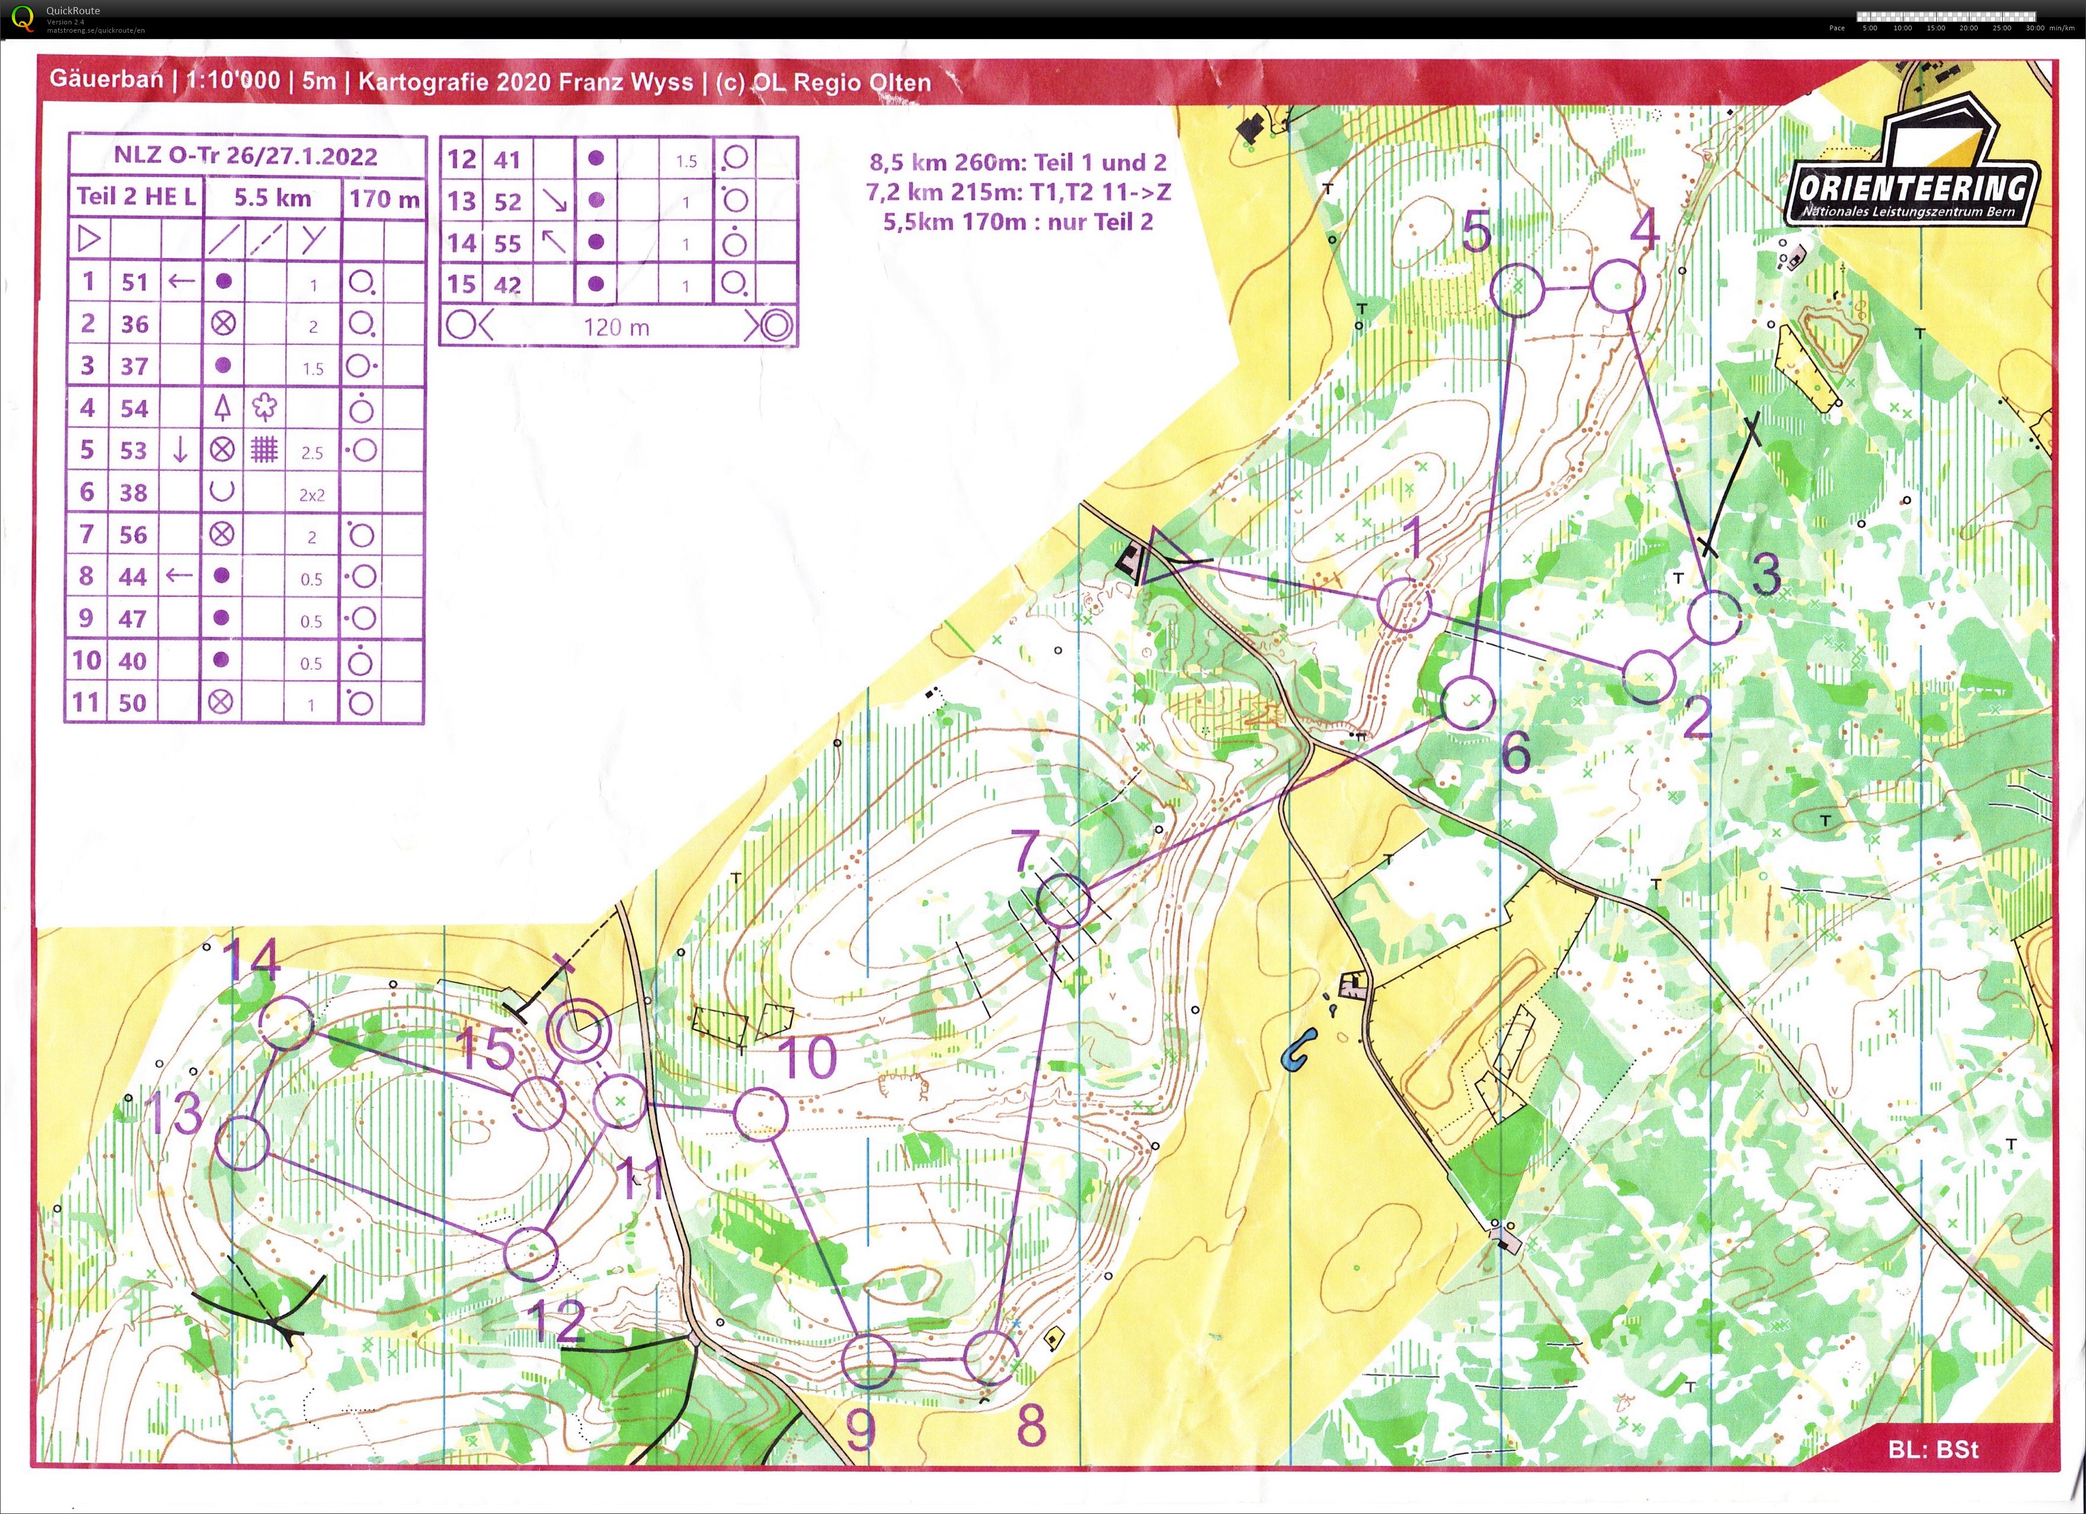This screenshot has width=2086, height=1514.
Task: Click the Teil 2 HE L cell
Action: [x=136, y=197]
